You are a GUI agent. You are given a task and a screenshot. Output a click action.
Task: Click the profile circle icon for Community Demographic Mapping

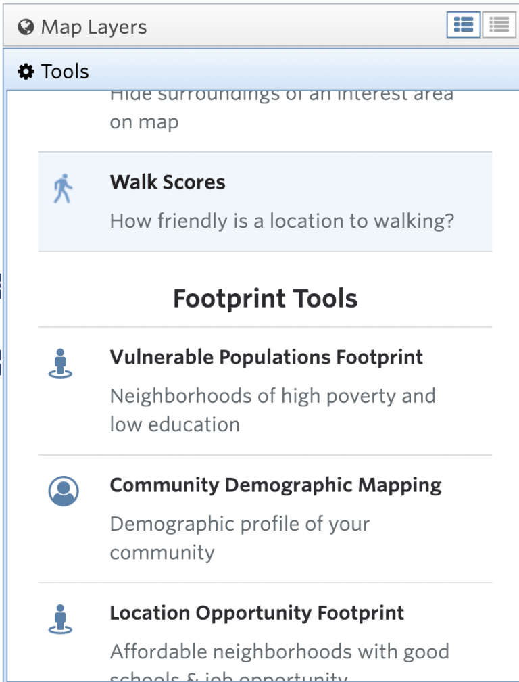[61, 489]
